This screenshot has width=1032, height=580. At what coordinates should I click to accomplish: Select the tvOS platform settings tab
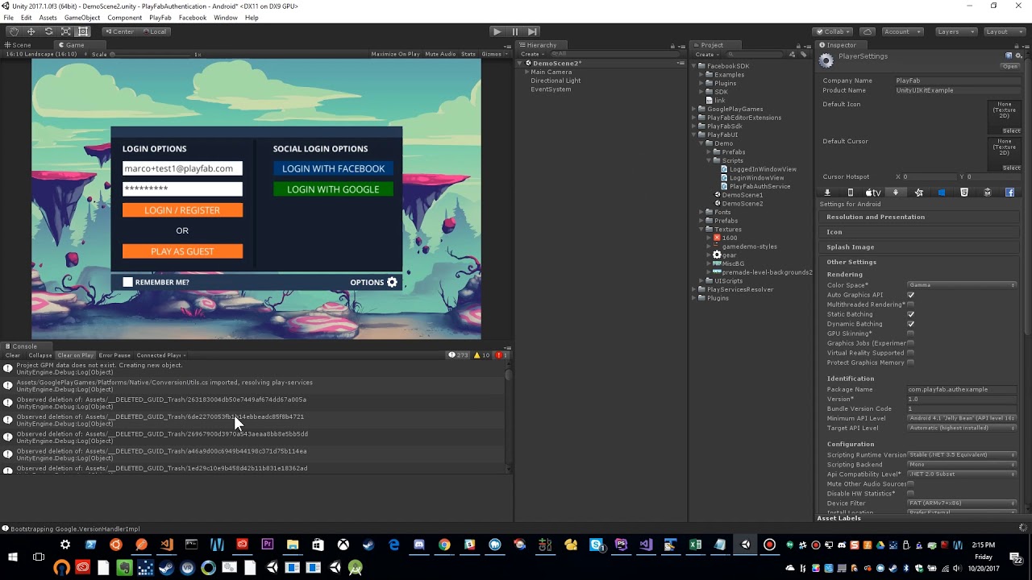pyautogui.click(x=873, y=193)
